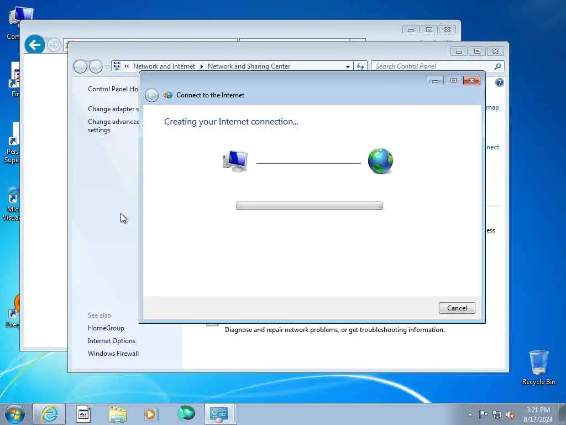Click the Control Panel taskbar button
Viewport: 566px width, 425px height.
pyautogui.click(x=219, y=414)
